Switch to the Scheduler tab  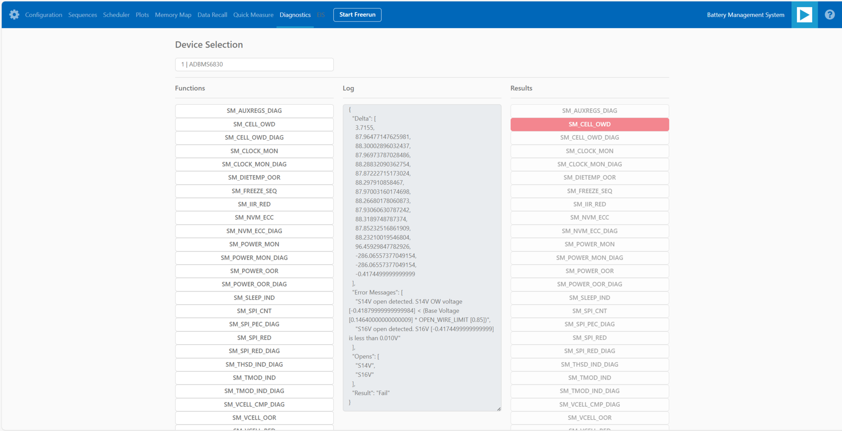click(116, 15)
